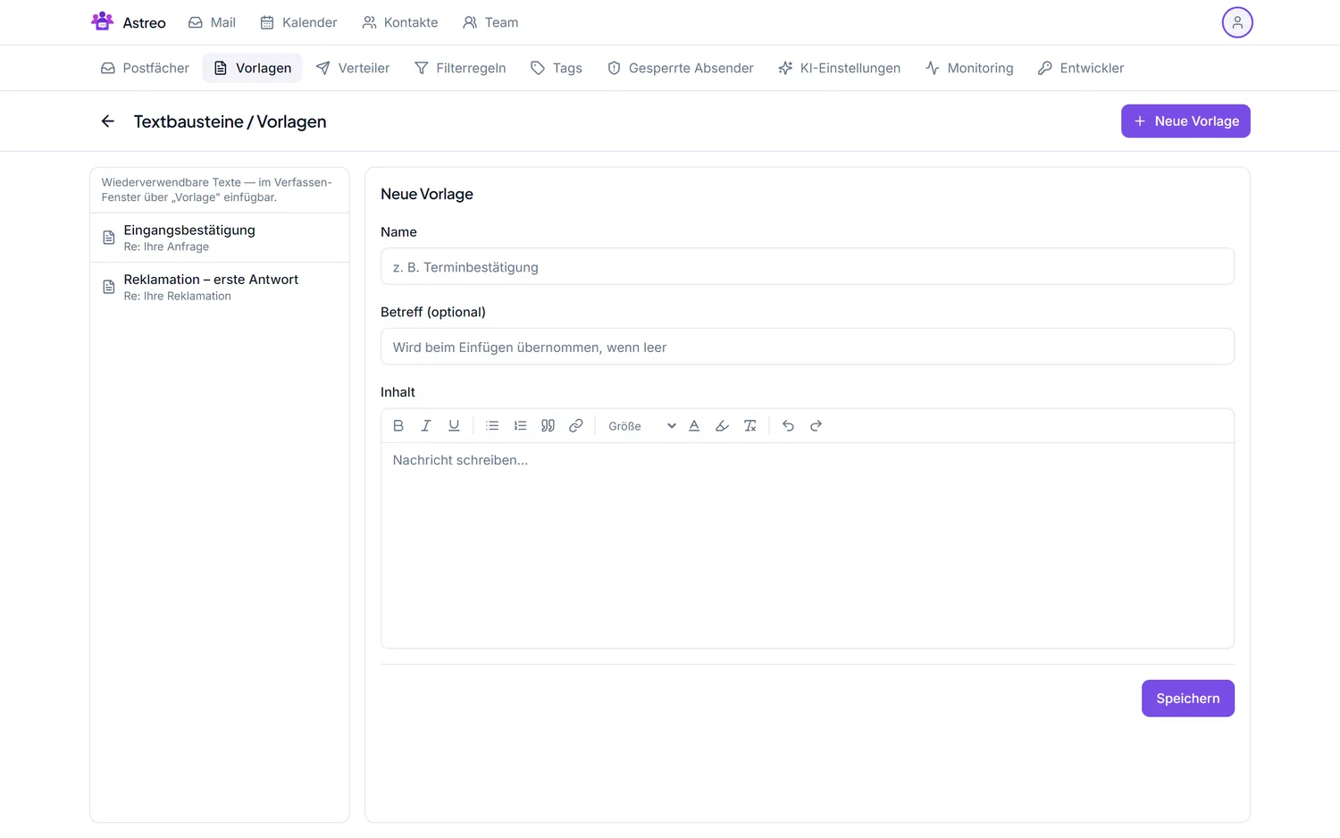Click into the Inhalt message editor

point(808,545)
